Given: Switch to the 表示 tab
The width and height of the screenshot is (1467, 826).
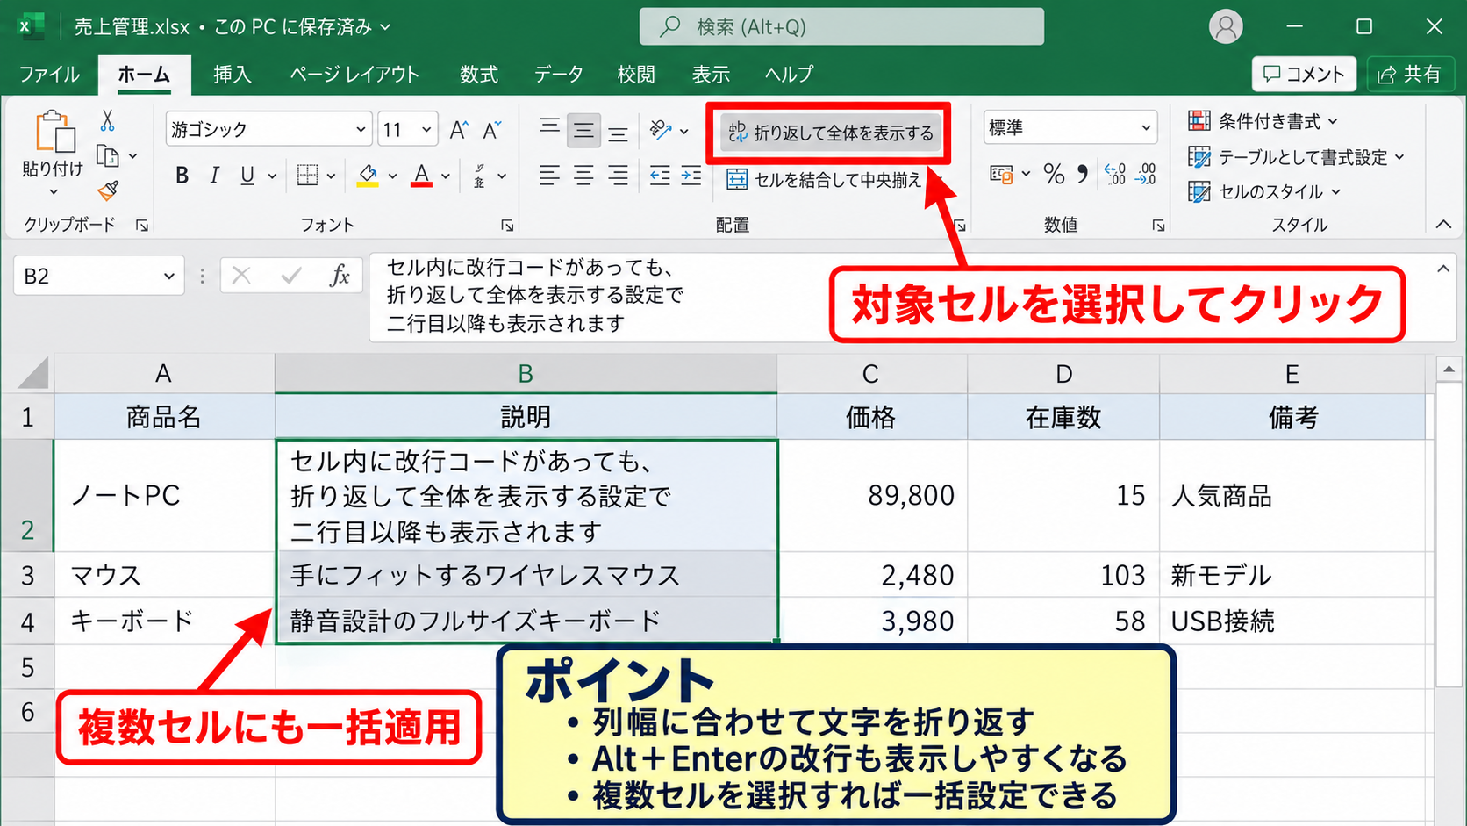Looking at the screenshot, I should 711,75.
